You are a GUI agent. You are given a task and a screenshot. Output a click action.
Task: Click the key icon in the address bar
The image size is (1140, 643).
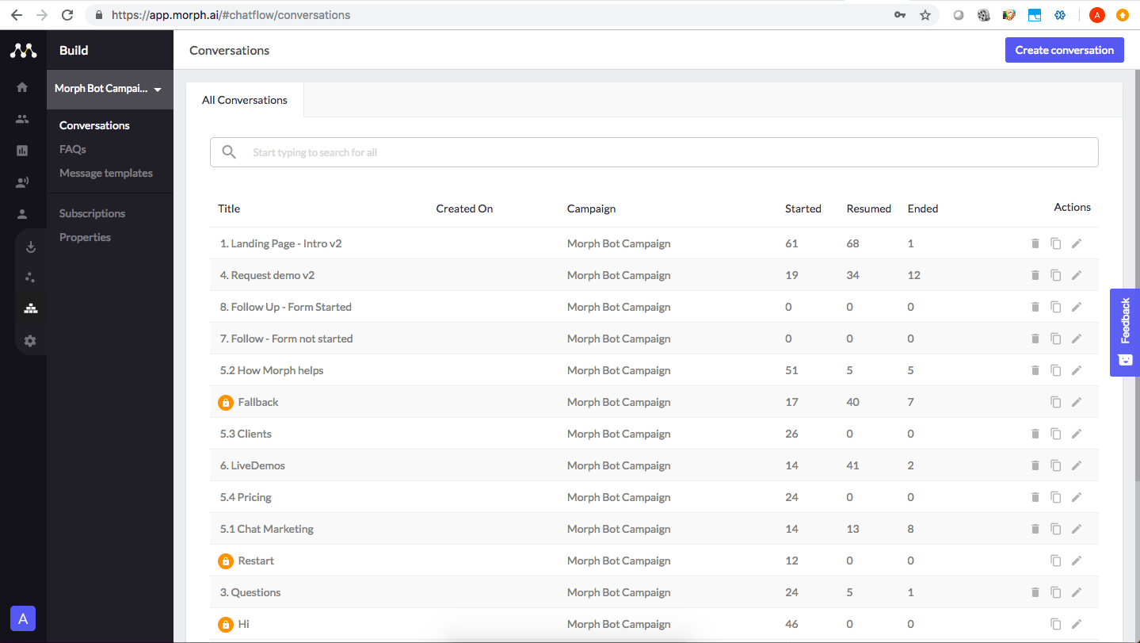[900, 15]
